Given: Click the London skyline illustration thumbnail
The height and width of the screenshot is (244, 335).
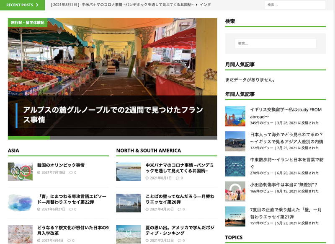Looking at the screenshot, I should coord(235,116).
